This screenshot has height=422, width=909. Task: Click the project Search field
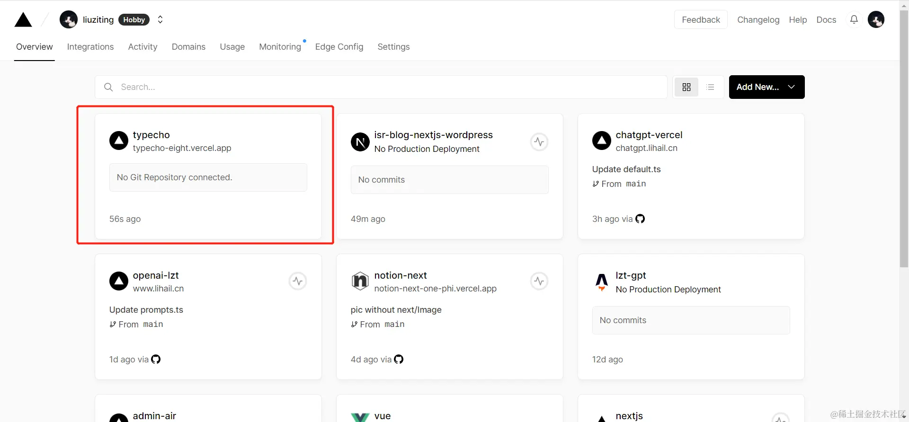coord(381,87)
